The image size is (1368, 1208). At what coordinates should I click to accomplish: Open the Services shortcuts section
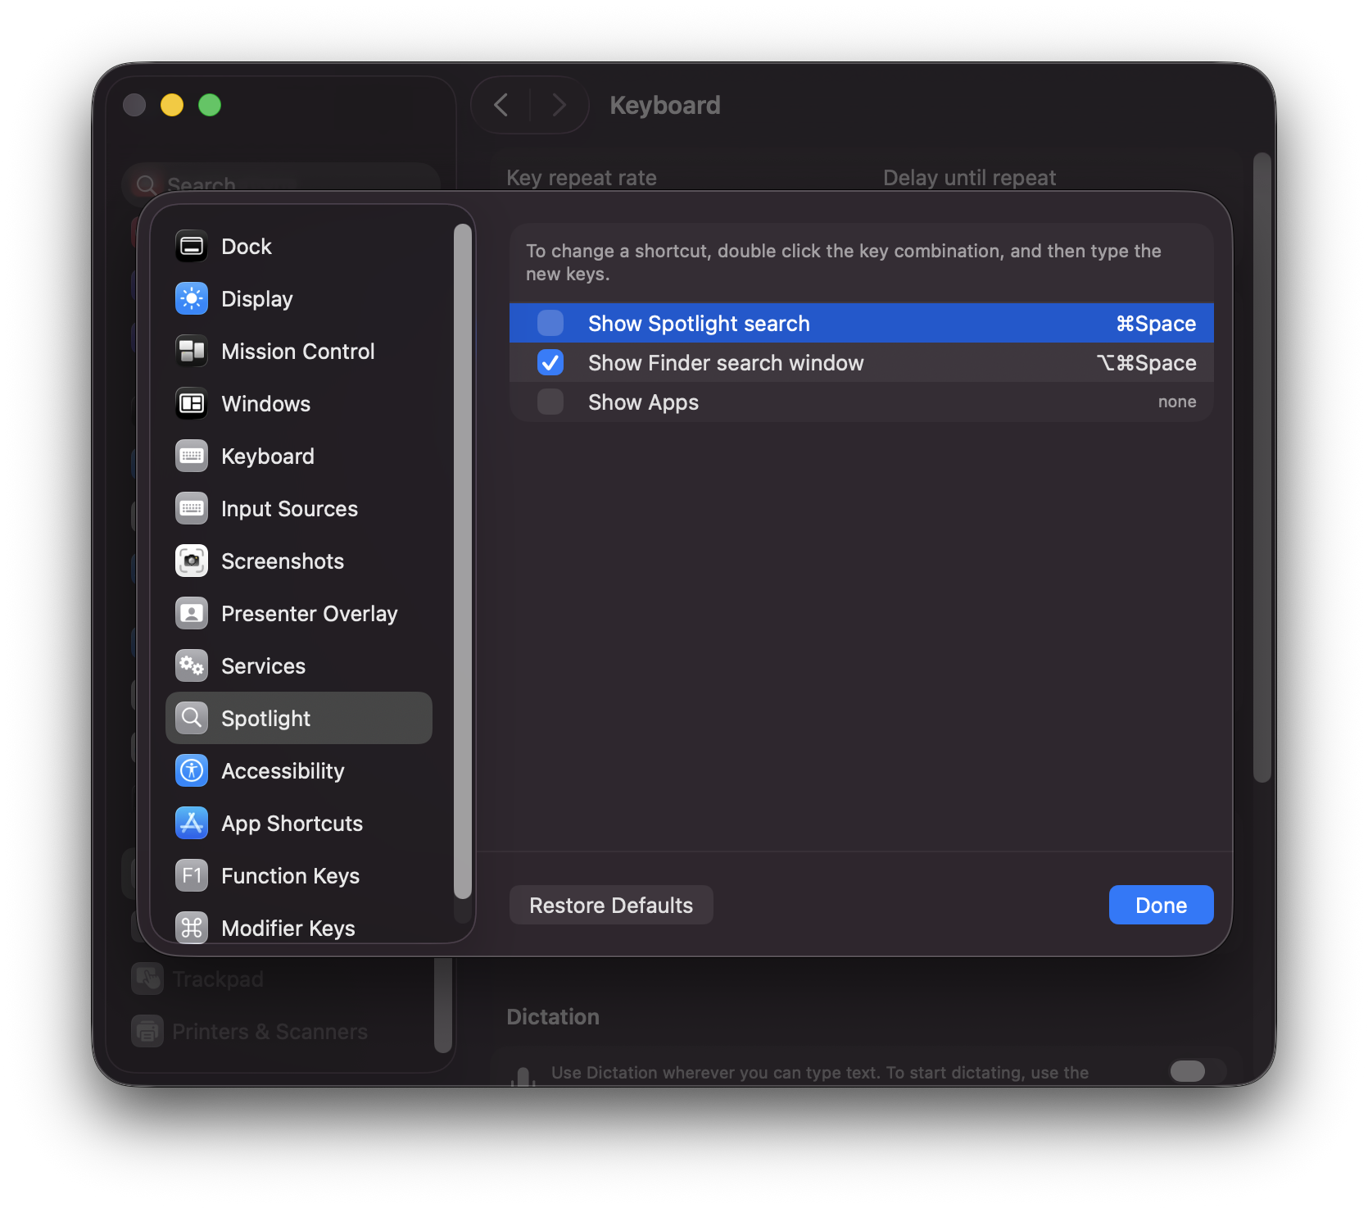pos(263,665)
